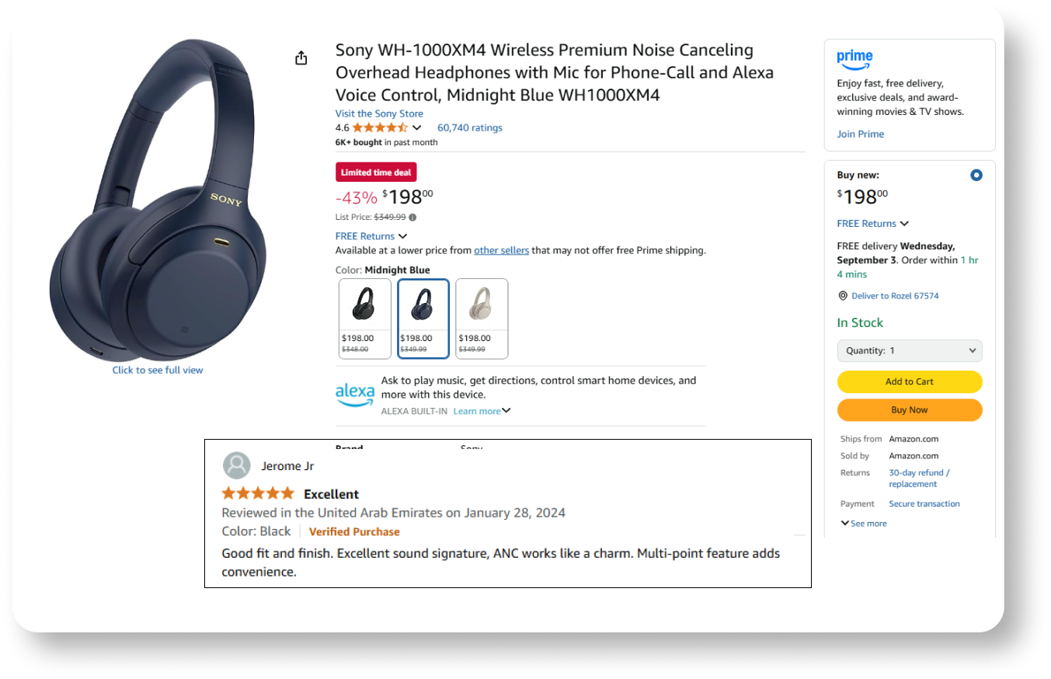Viewport: 1051px width, 679px height.
Task: Click the list price info icon
Action: 412,218
